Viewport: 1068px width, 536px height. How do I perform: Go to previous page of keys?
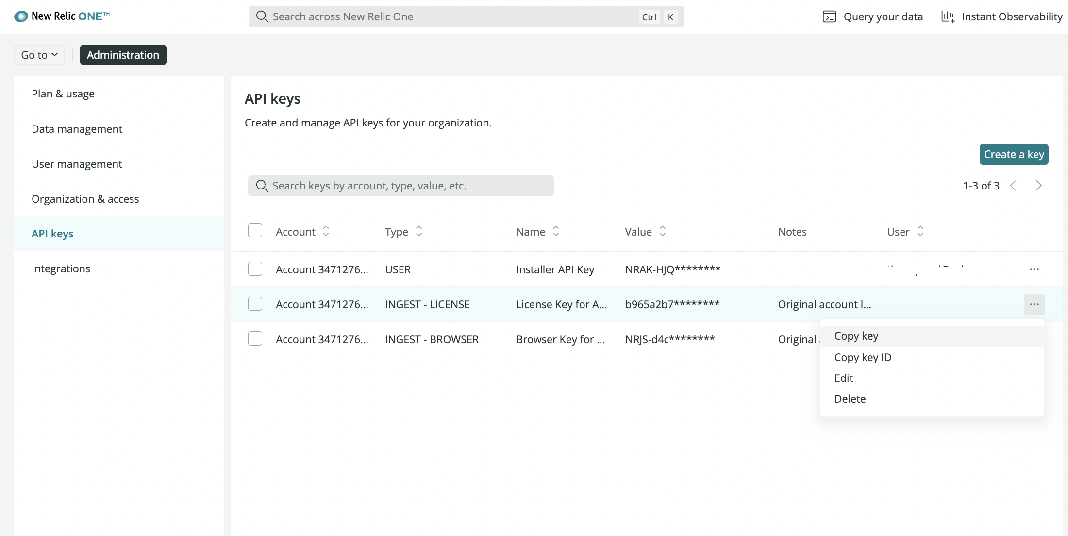1013,186
